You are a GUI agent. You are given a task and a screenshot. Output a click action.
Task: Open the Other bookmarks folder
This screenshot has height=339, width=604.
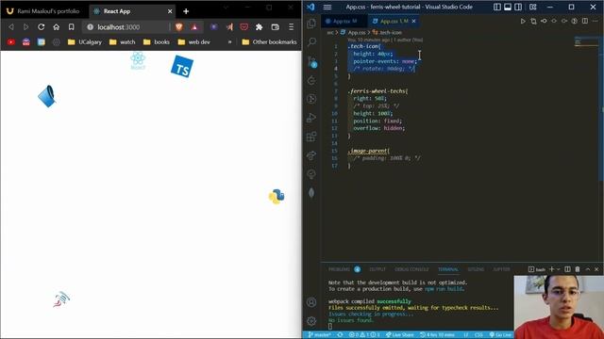coord(269,41)
